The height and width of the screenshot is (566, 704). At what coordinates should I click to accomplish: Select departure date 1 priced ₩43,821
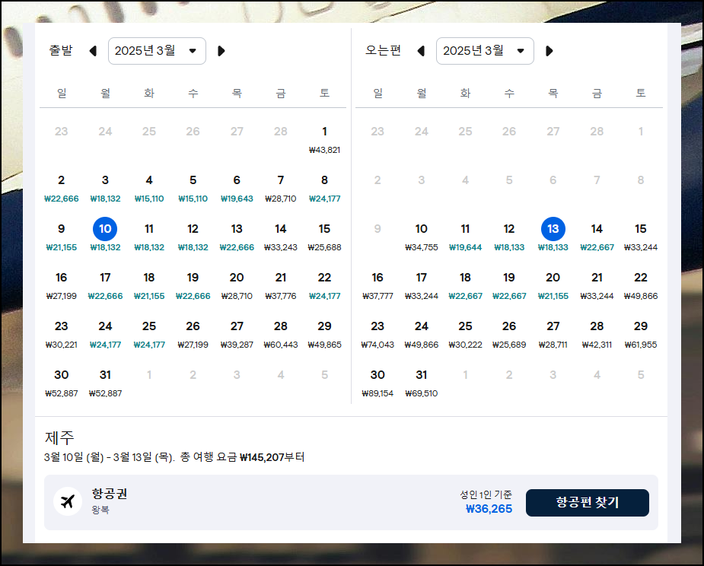(x=325, y=139)
